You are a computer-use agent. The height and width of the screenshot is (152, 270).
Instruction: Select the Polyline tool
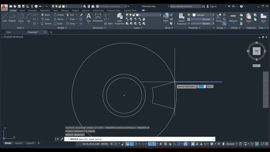(x=12, y=18)
